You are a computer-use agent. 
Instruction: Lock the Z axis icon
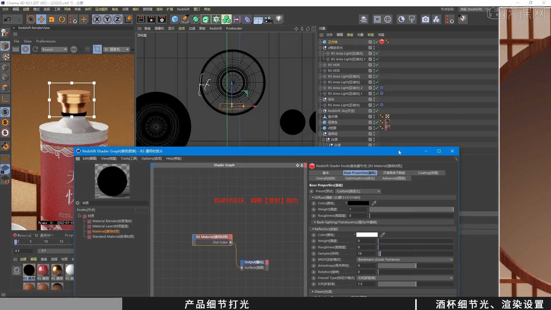118,19
